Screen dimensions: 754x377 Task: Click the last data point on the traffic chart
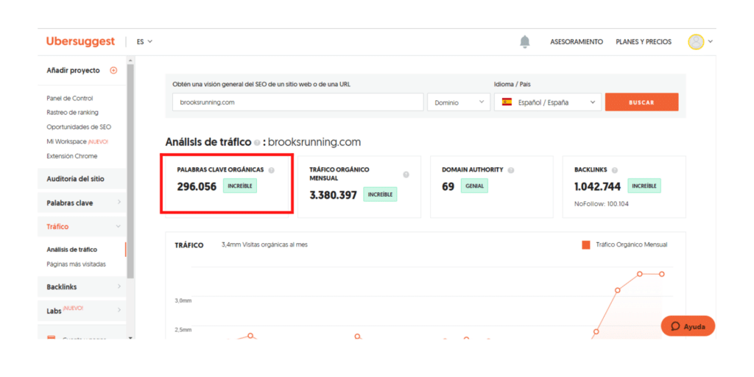point(662,274)
